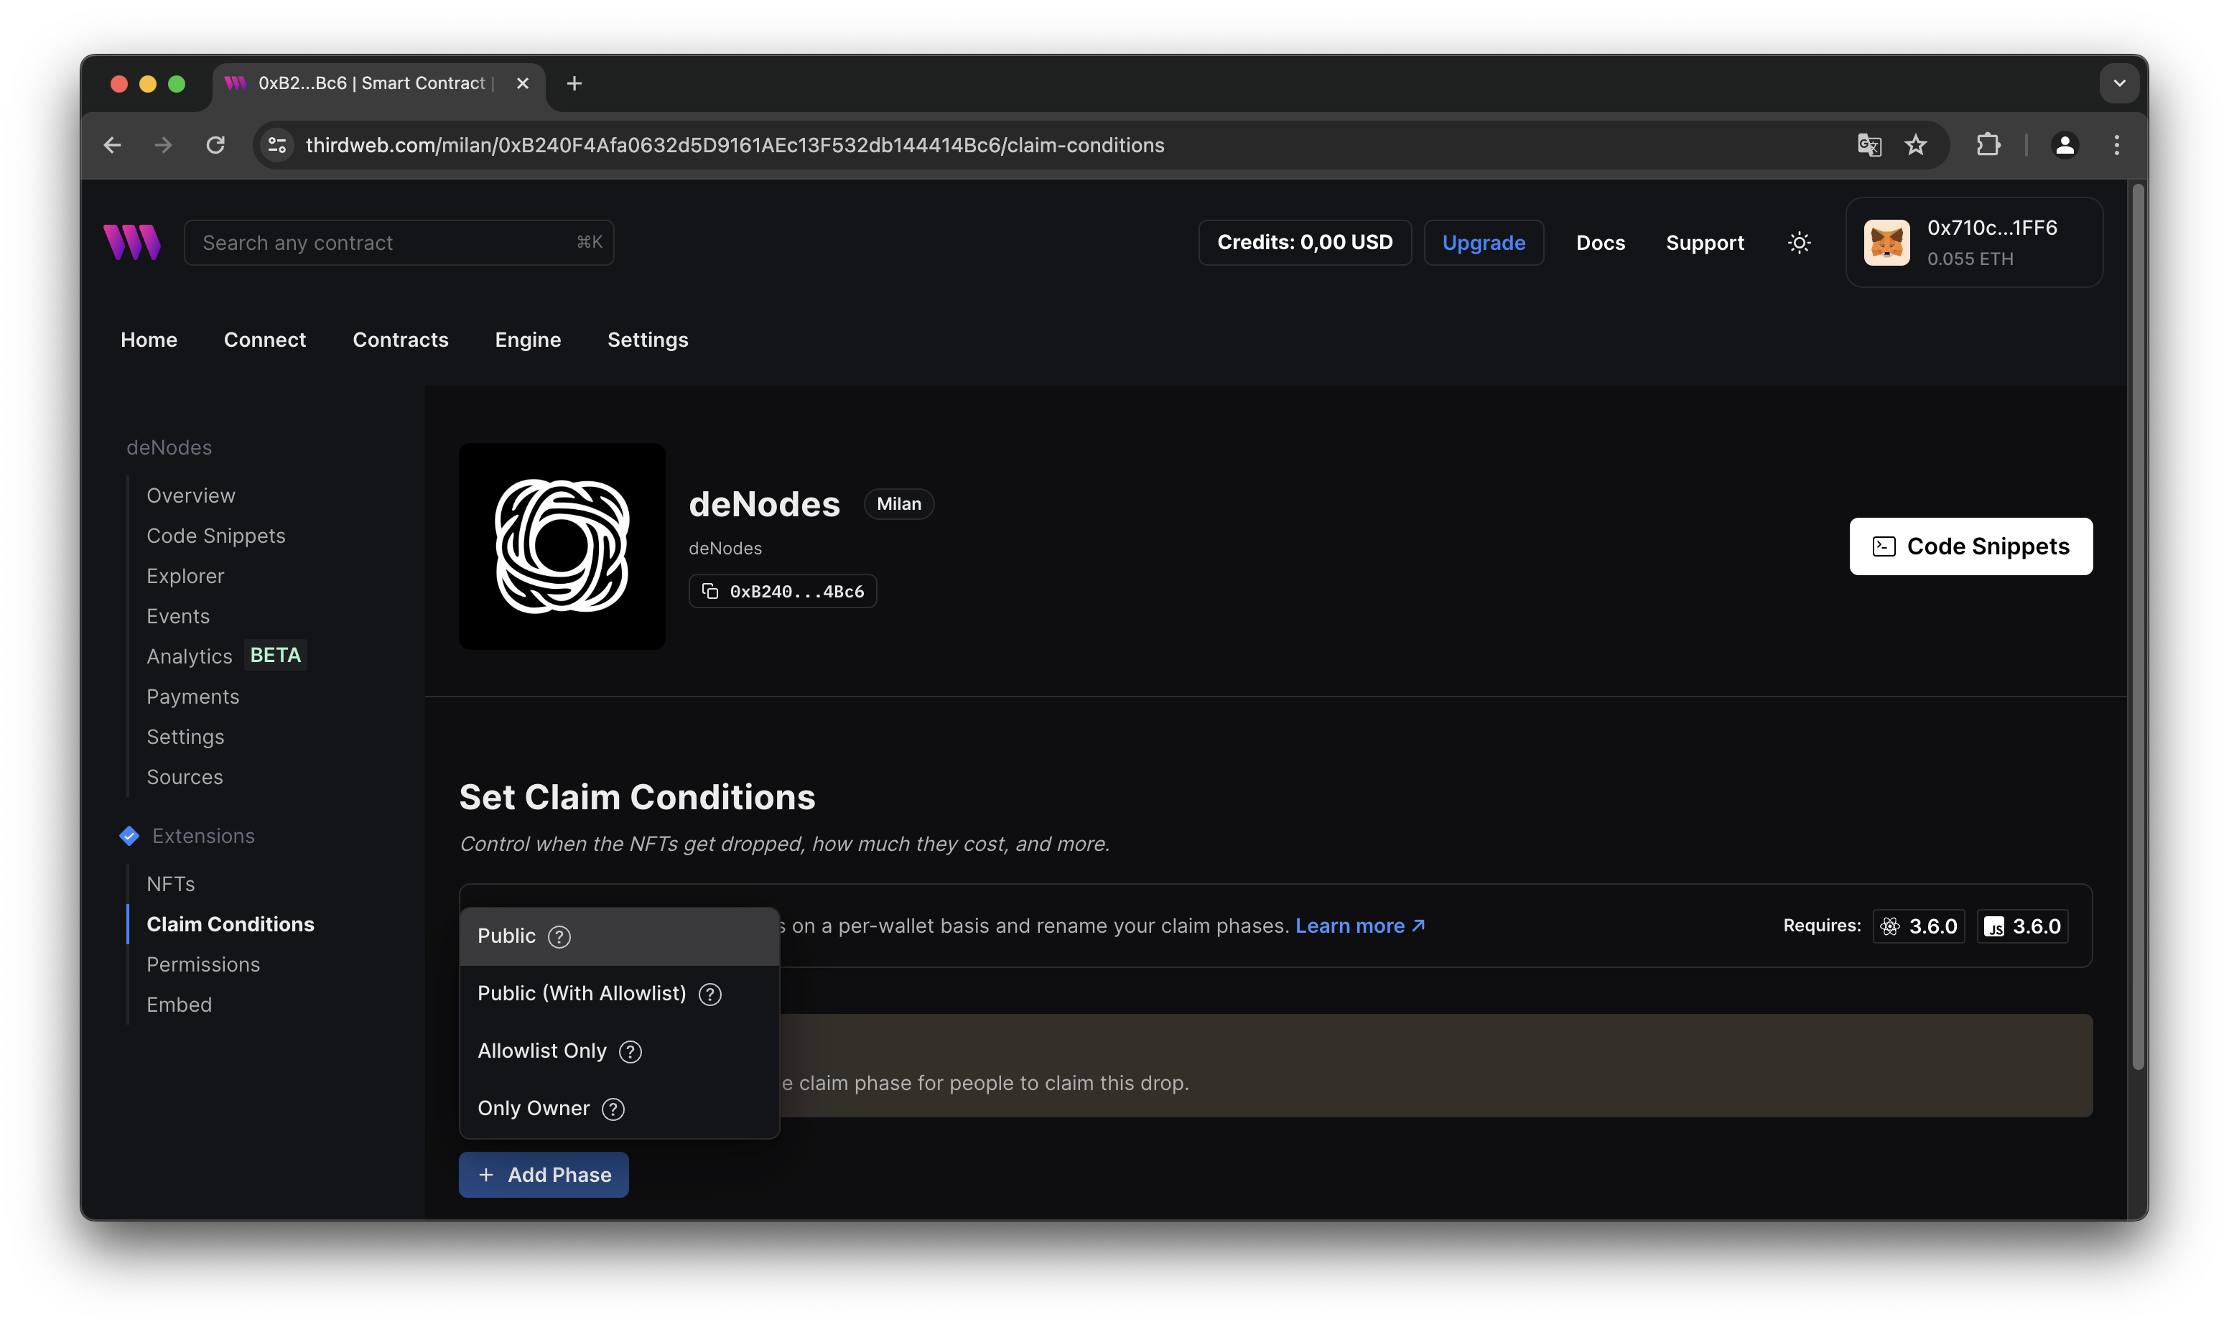Open Code Snippets in the sidebar
2229x1327 pixels.
coord(216,536)
